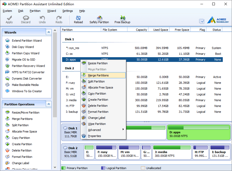
Task: Click the Partition column header
Action: [x=81, y=30]
